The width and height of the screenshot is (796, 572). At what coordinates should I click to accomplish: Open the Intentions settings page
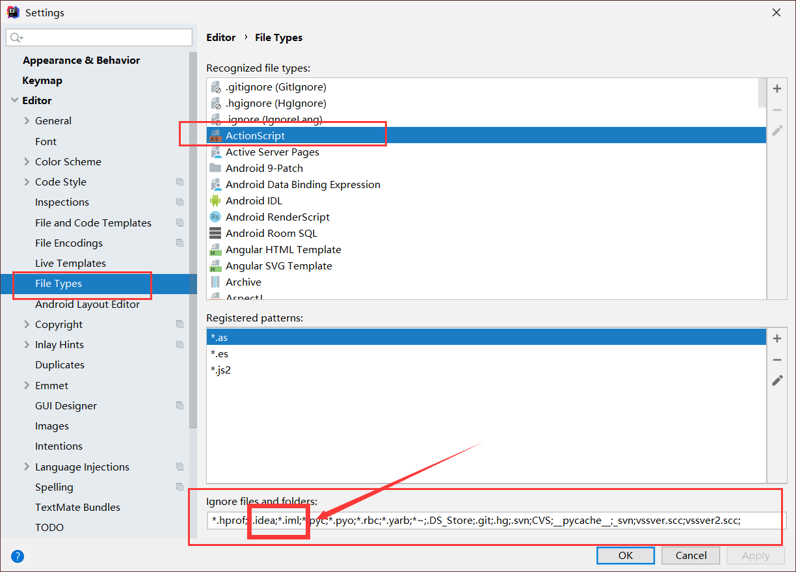click(x=59, y=446)
